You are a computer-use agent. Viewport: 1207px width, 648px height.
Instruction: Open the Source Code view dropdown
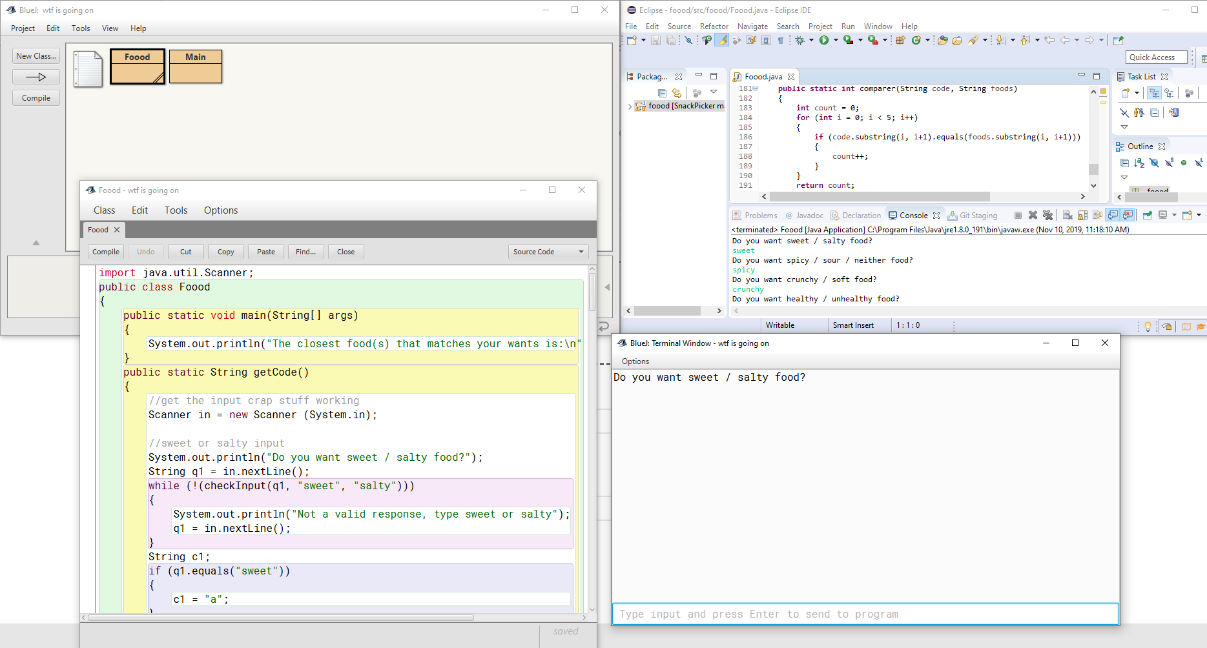(548, 252)
